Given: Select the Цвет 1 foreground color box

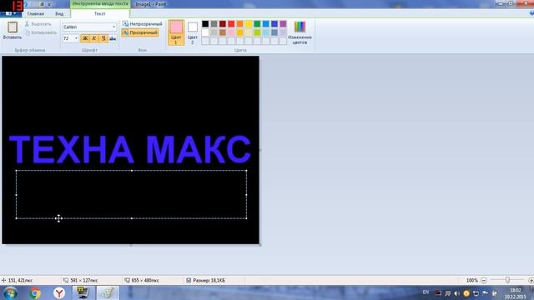Looking at the screenshot, I should coord(176,32).
